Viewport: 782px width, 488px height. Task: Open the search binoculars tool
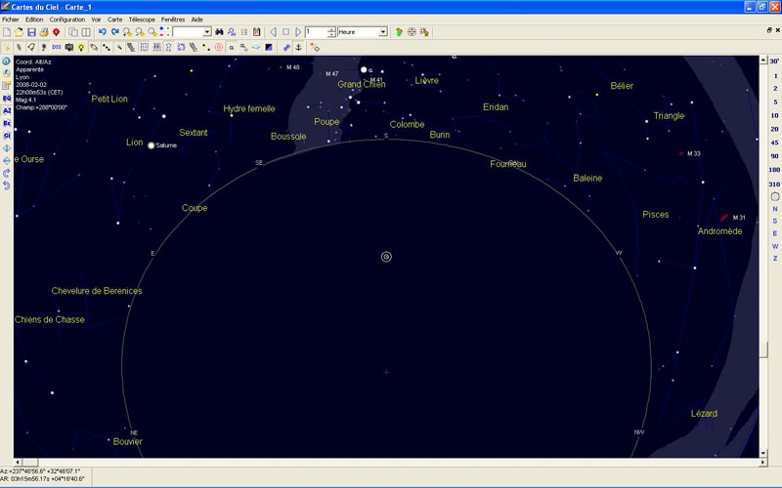(x=220, y=32)
